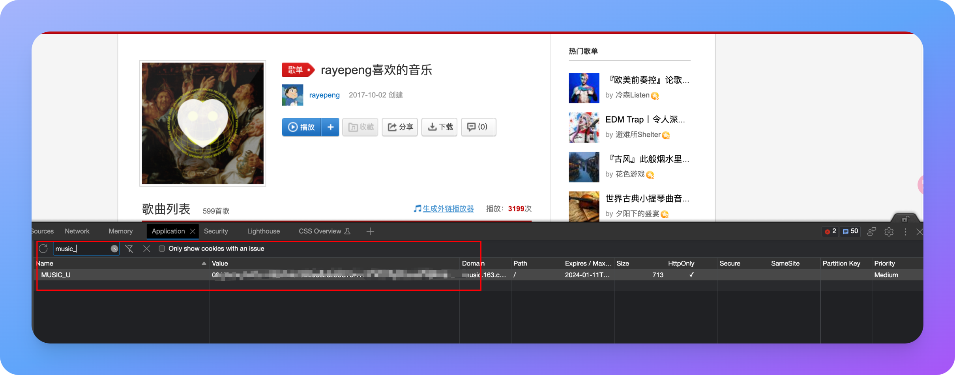955x375 pixels.
Task: Click the 下载 download button
Action: point(440,127)
